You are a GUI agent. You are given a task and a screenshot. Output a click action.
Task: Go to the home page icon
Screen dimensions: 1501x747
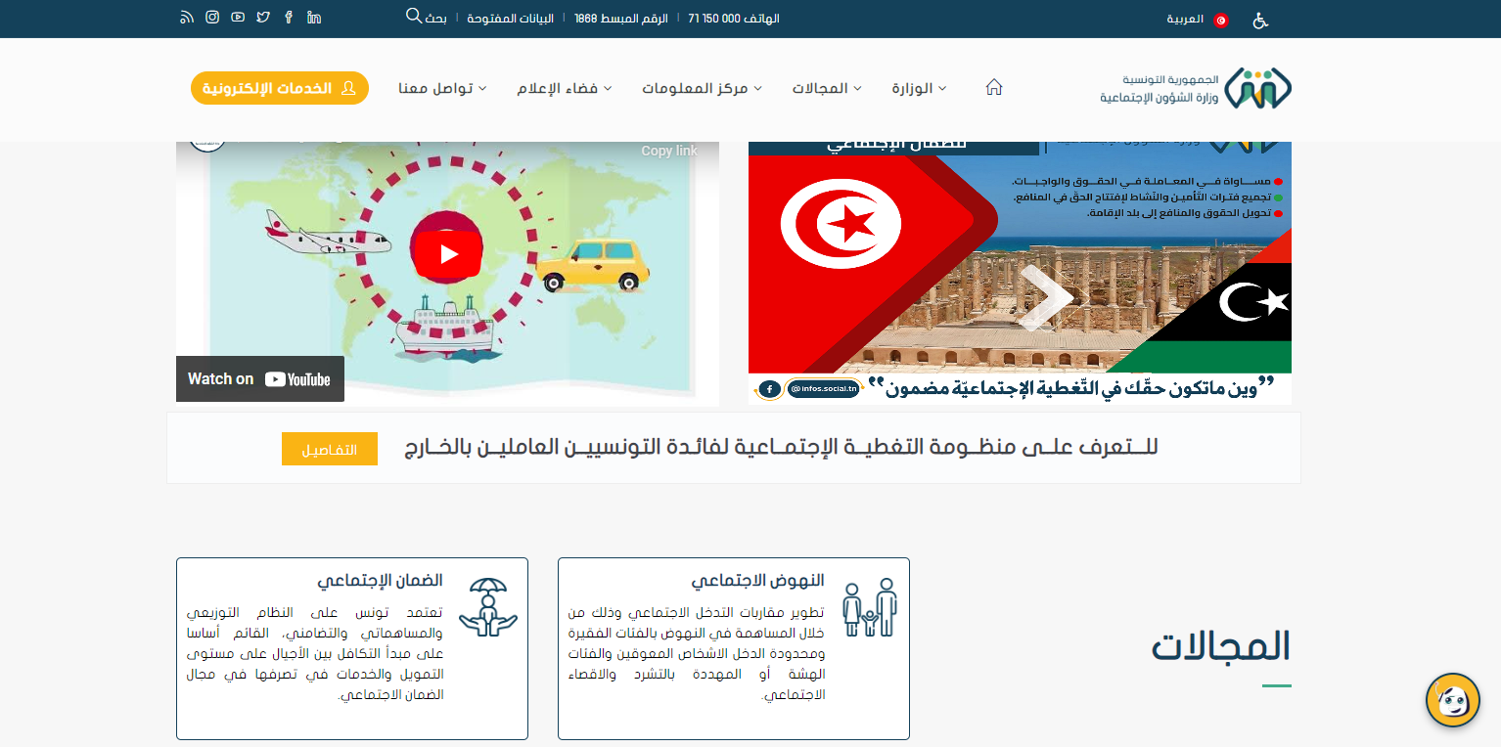994,88
